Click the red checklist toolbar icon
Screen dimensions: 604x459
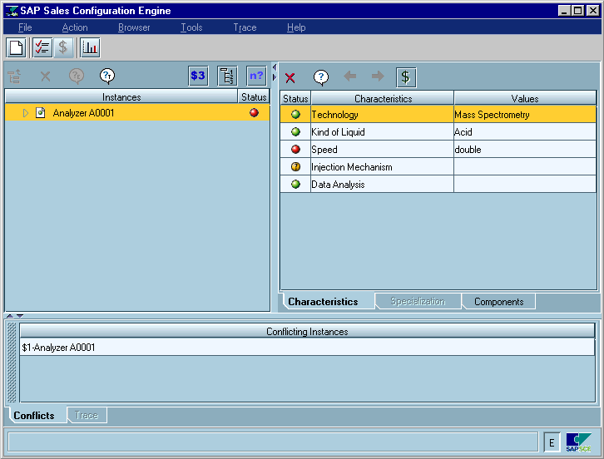tap(42, 47)
